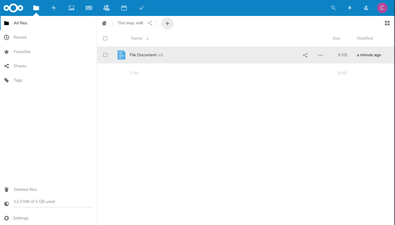Tick the File Document.odt checkbox
395x225 pixels.
tap(105, 55)
